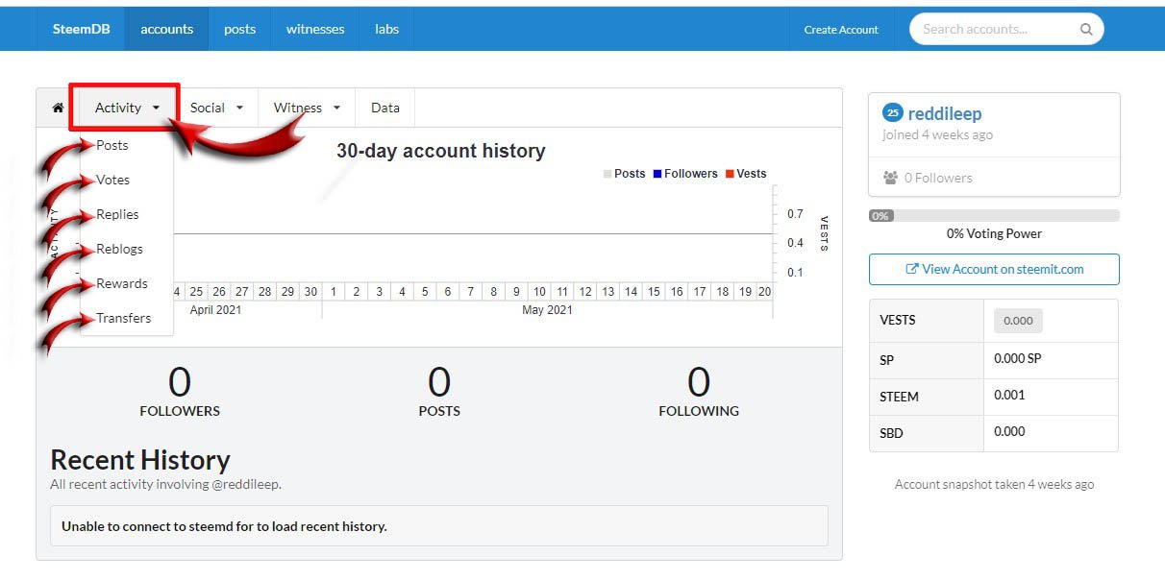Toggle the Followers legend series

(684, 174)
